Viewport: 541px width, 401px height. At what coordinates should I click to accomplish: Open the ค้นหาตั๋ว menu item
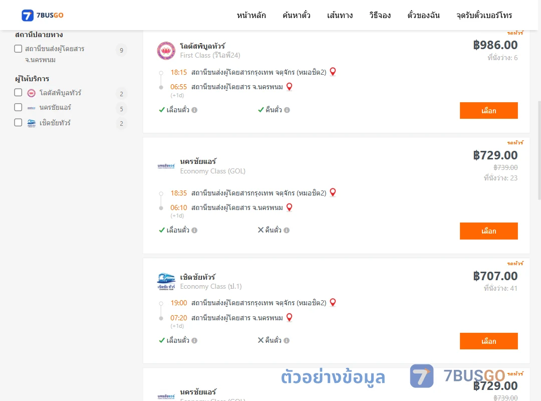click(297, 15)
